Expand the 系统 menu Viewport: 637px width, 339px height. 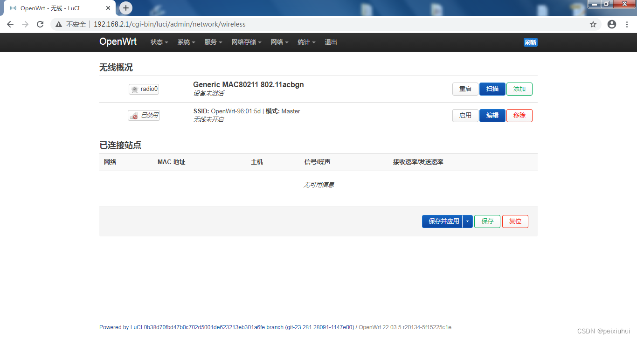click(x=184, y=42)
